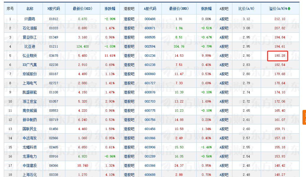Open stock name XD广汽集

click(x=30, y=65)
